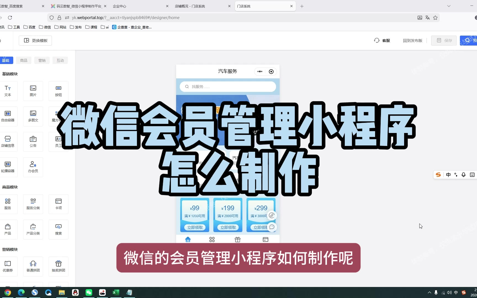
Task: Open 回到发布版 link
Action: click(412, 41)
